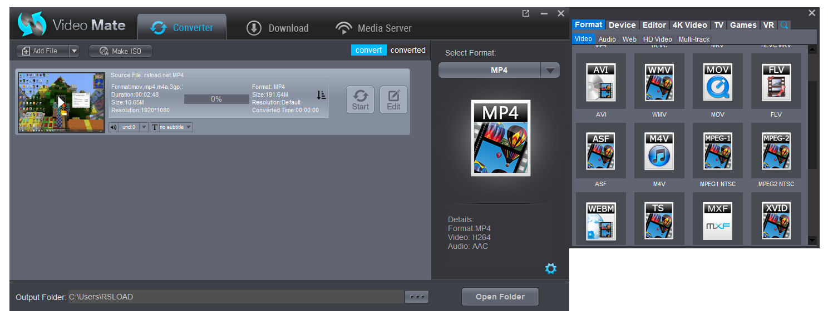Select the XVID format icon
Viewport: 833px width, 320px height.
[776, 221]
